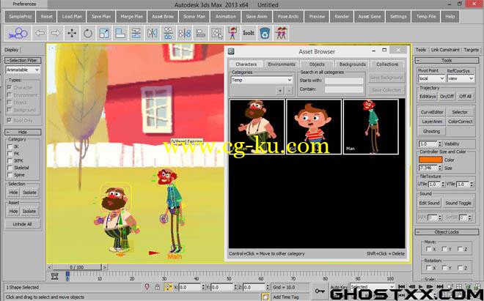The image size is (484, 301).
Task: Click the Load Plan button
Action: tap(72, 17)
